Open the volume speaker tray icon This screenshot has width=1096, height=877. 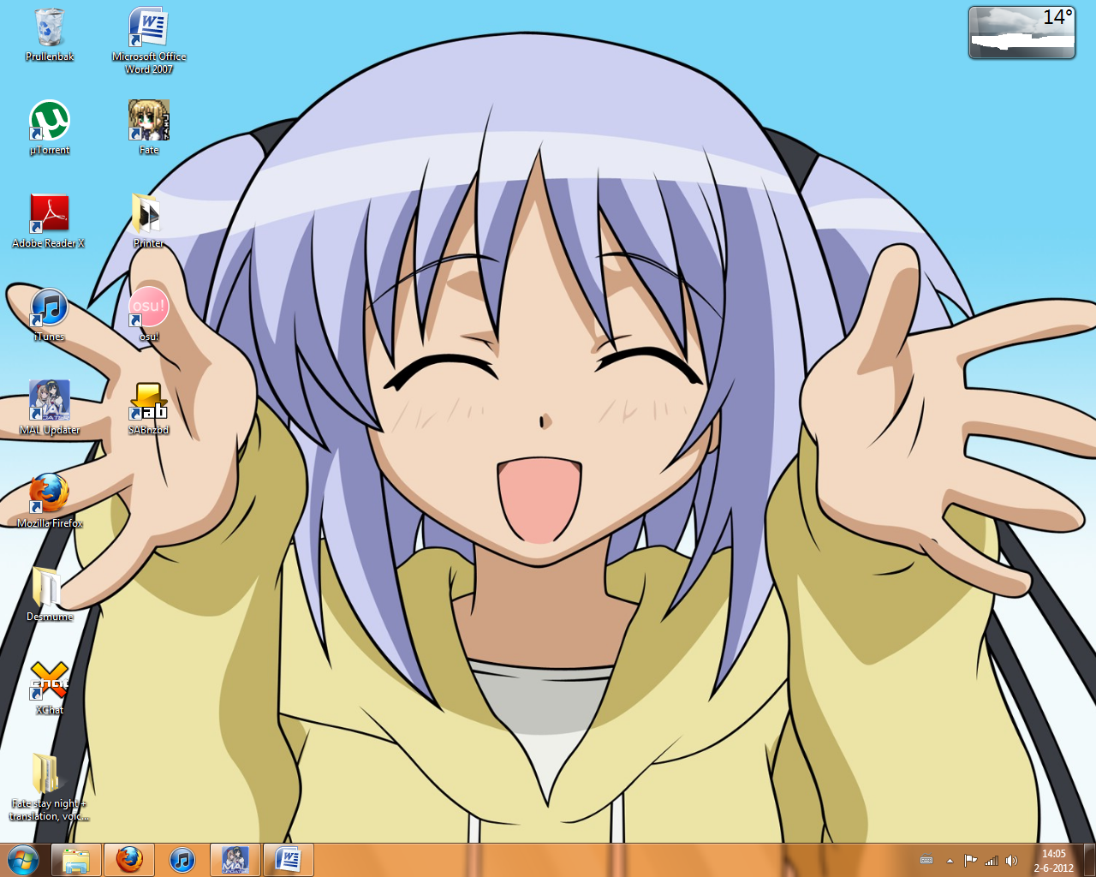(x=1012, y=861)
